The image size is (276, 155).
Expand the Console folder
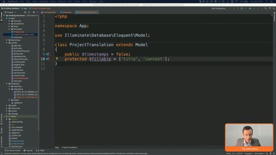9,21
